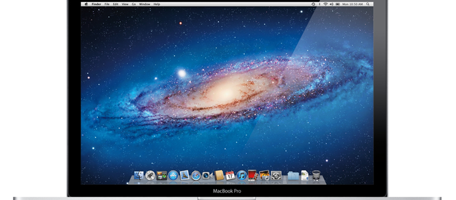Open the Trash in the Dock
This screenshot has height=200, width=456.
click(316, 175)
